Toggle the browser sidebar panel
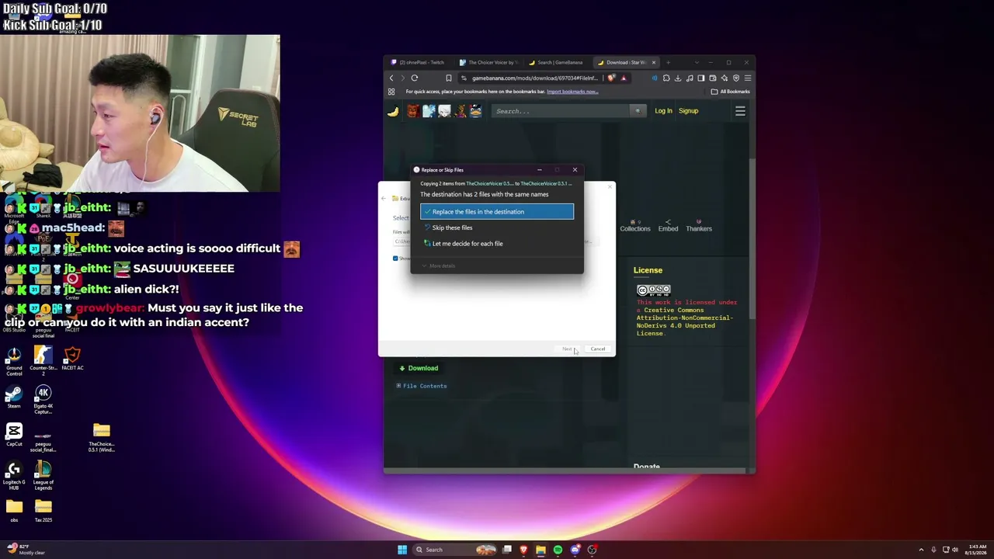The image size is (994, 559). point(701,78)
